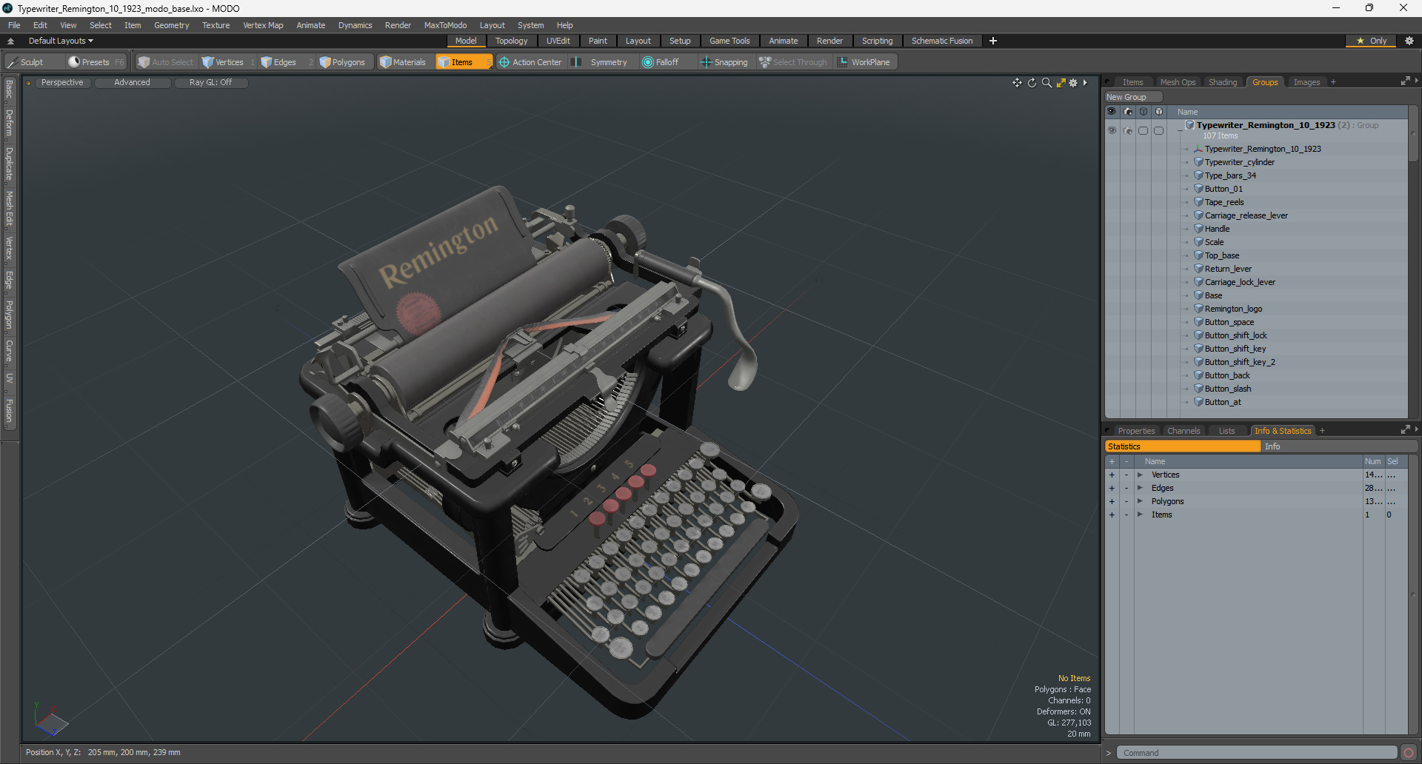Open the Perspective view type dropdown
Screen dimensions: 1422x764
click(x=62, y=83)
